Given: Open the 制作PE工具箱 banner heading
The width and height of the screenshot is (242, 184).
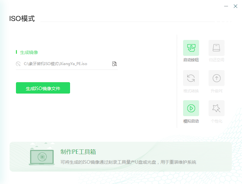Looking at the screenshot, I should (x=78, y=152).
